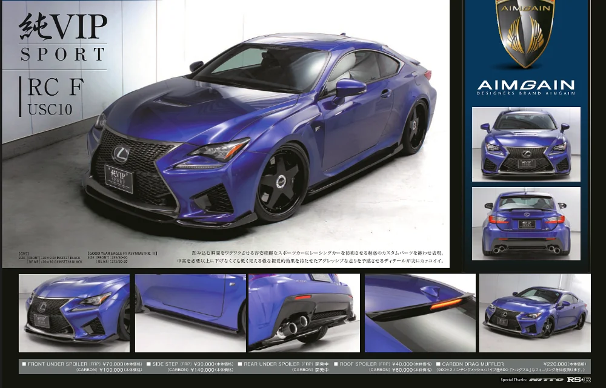Viewport: 606px width, 388px height.
Task: Click the ¥140,000 carbon side step price
Action: click(202, 370)
